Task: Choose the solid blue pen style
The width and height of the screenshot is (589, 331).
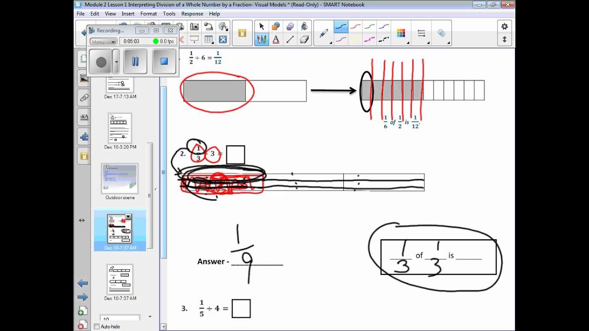Action: click(x=384, y=27)
